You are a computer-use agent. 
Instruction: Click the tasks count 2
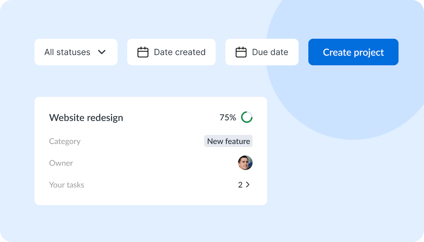(240, 185)
